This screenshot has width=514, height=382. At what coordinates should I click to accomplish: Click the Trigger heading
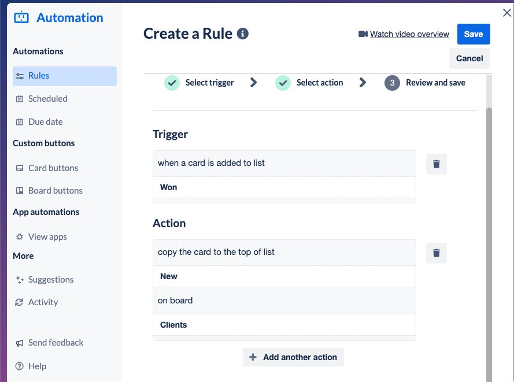170,134
